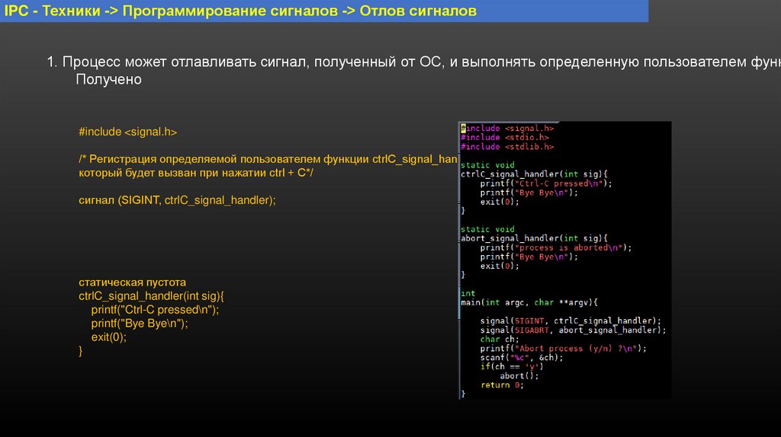Click "abort_signal_handler(int sig){" in the terminal code
The image size is (781, 437).
tap(534, 238)
